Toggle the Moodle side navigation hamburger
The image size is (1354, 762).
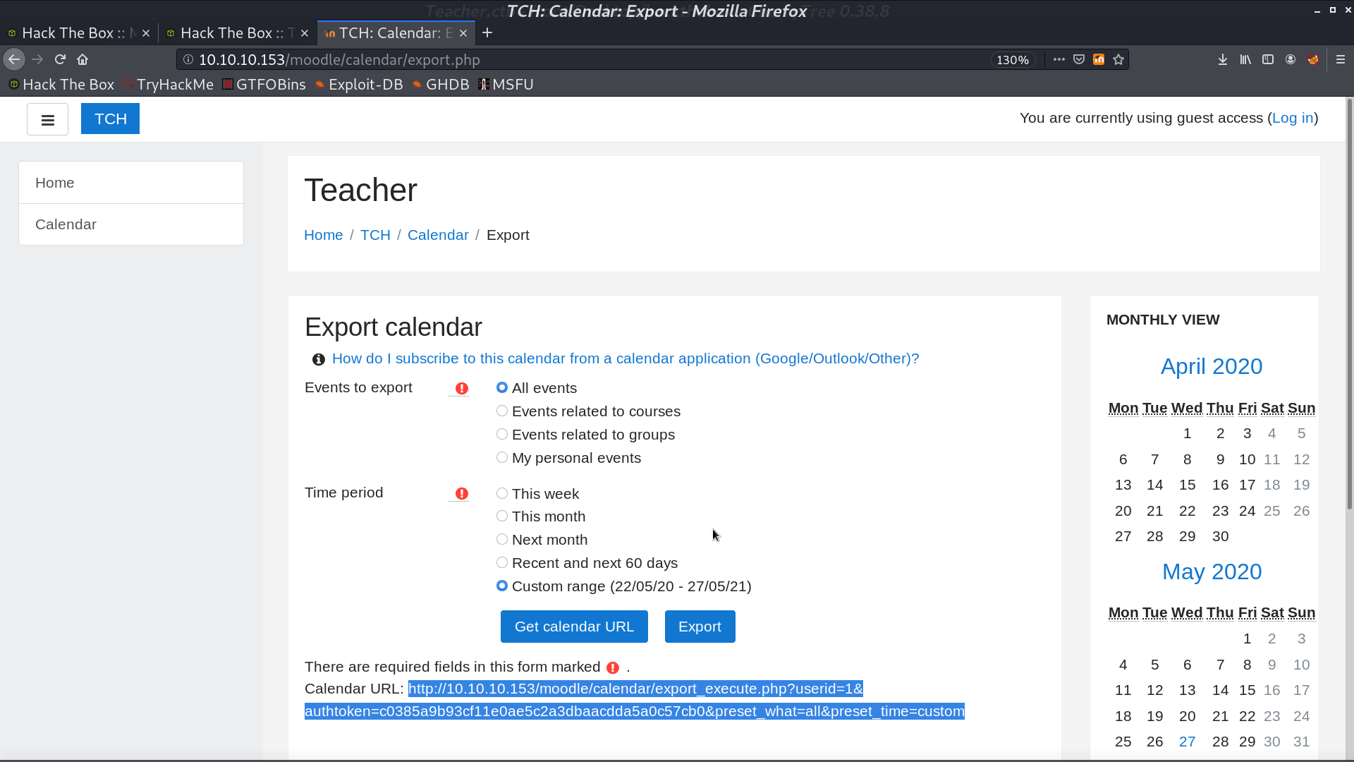47,119
